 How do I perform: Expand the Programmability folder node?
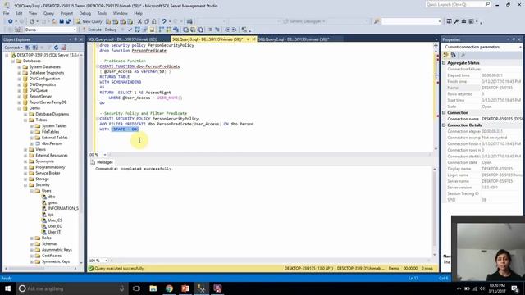point(25,167)
